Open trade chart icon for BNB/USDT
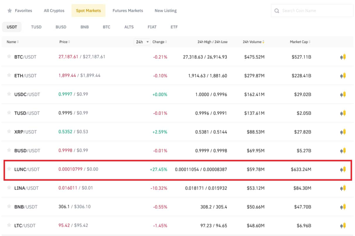 click(343, 207)
